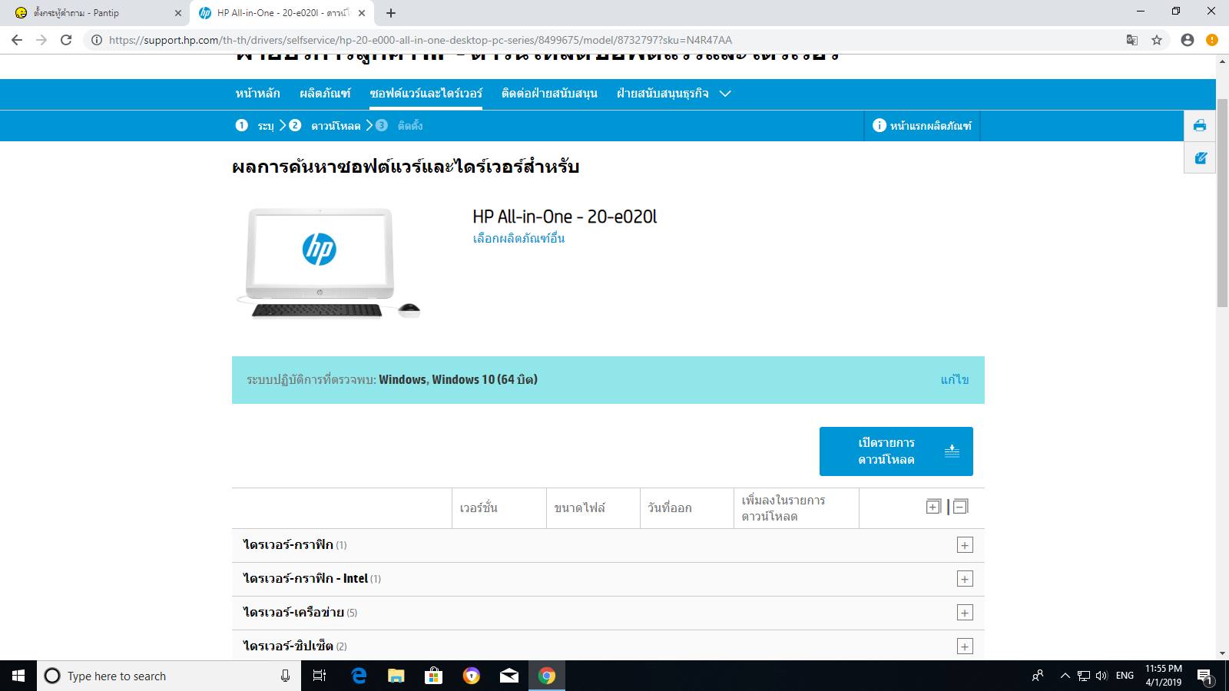Show hidden system tray icons

coord(1065,676)
